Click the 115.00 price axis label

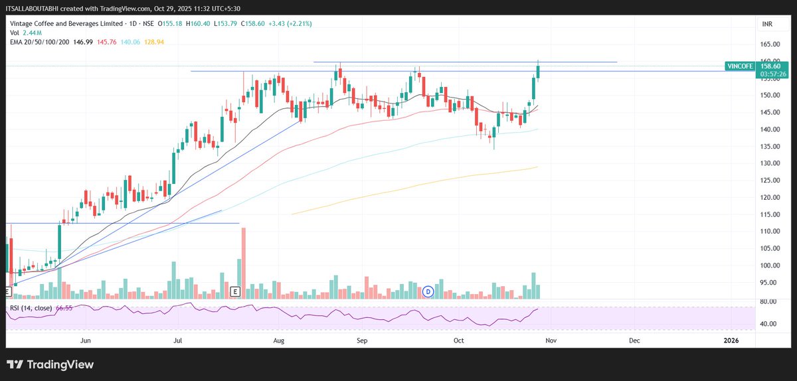(x=770, y=214)
